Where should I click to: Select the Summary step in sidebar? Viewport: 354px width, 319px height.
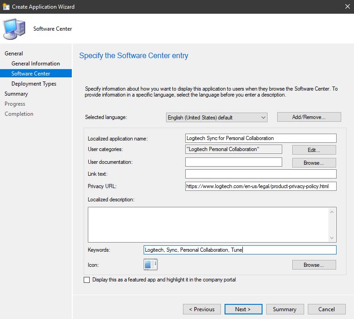click(16, 94)
